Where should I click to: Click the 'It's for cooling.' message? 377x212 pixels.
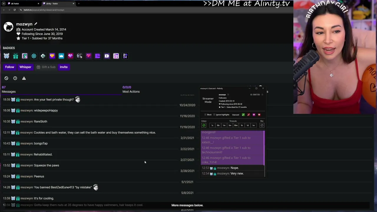coord(44,198)
